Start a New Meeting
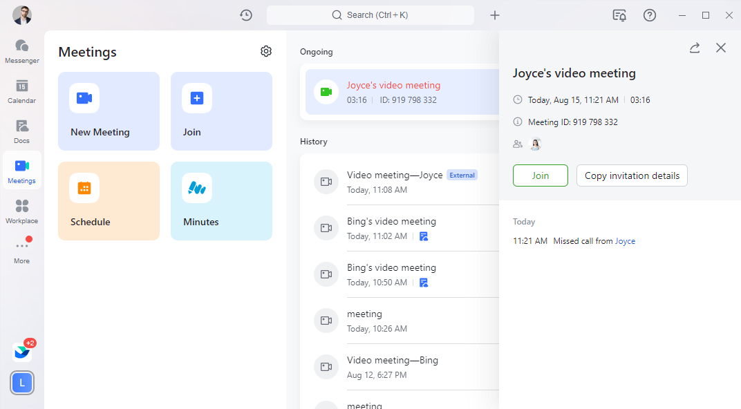 [x=109, y=111]
